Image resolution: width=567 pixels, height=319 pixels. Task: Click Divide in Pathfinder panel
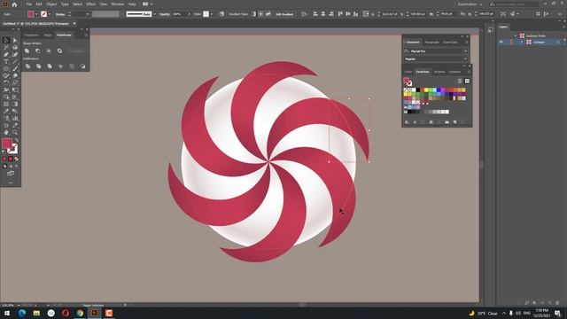pos(27,66)
